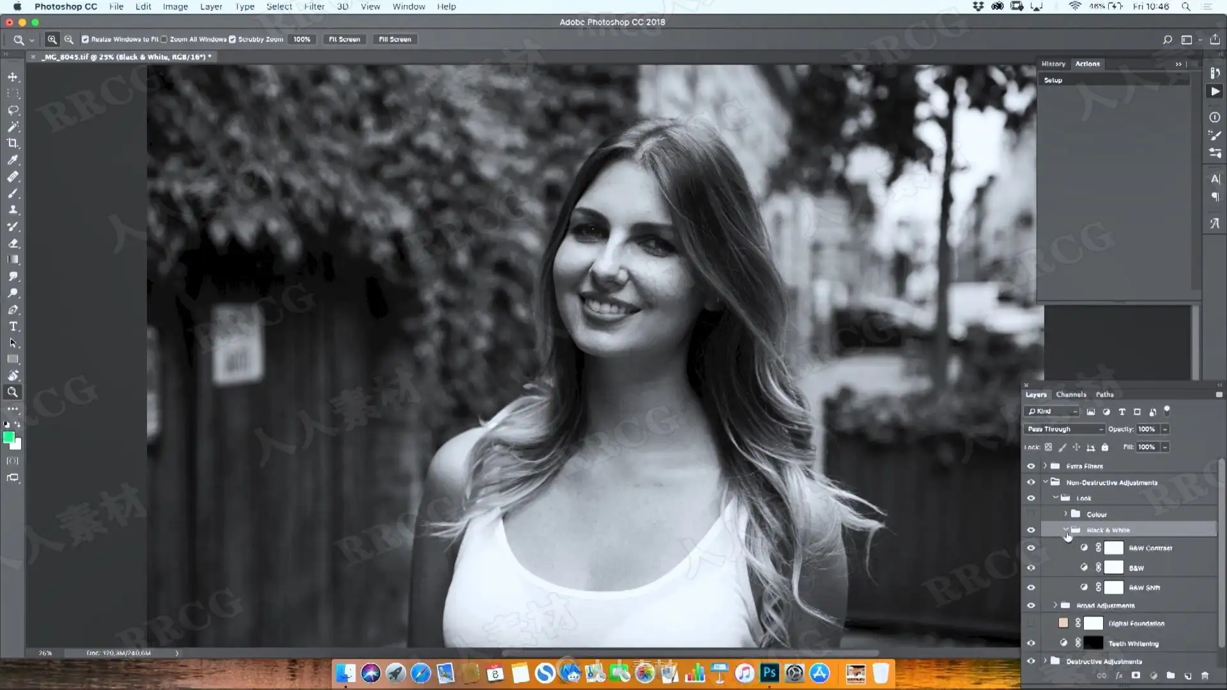The height and width of the screenshot is (690, 1227).
Task: Select the Eyedropper tool
Action: (x=13, y=160)
